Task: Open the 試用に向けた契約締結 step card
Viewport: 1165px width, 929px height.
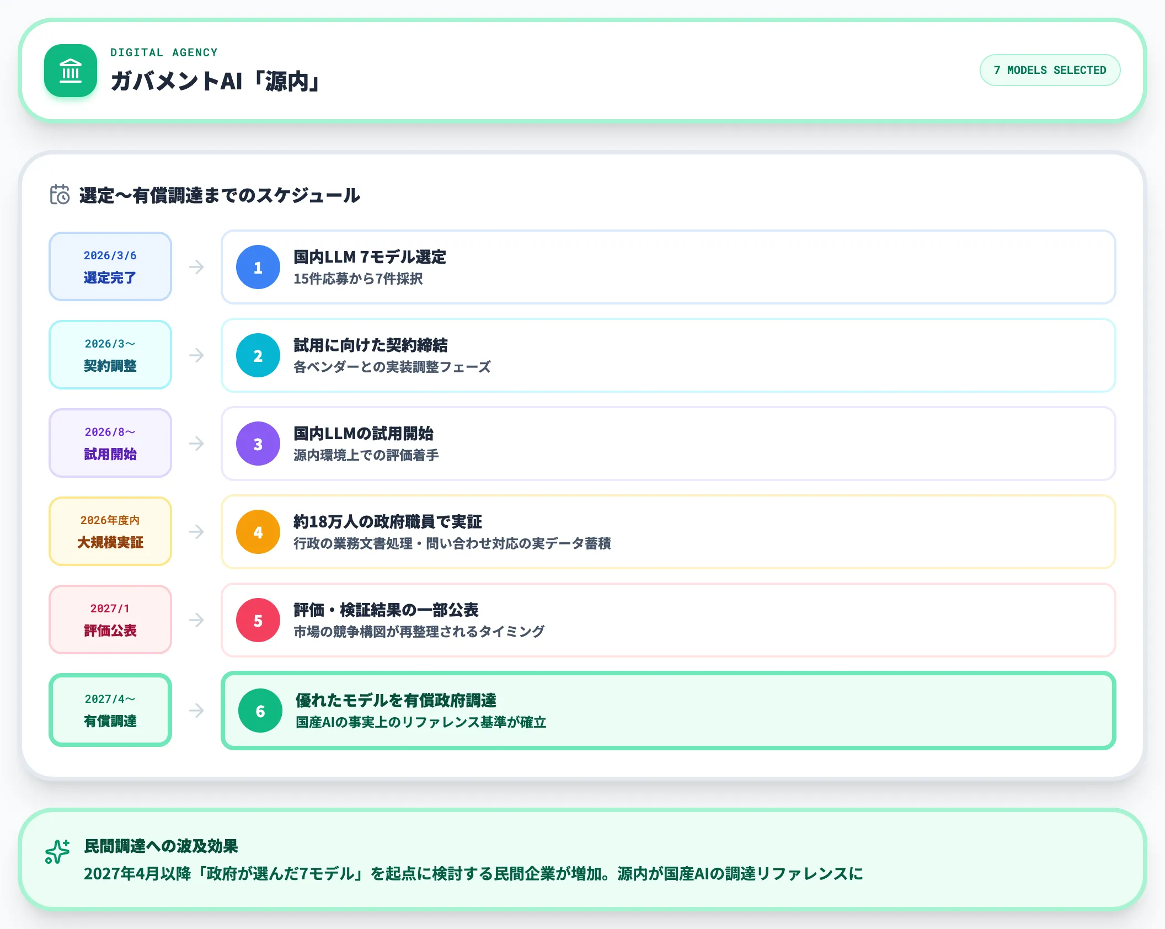Action: (x=669, y=355)
